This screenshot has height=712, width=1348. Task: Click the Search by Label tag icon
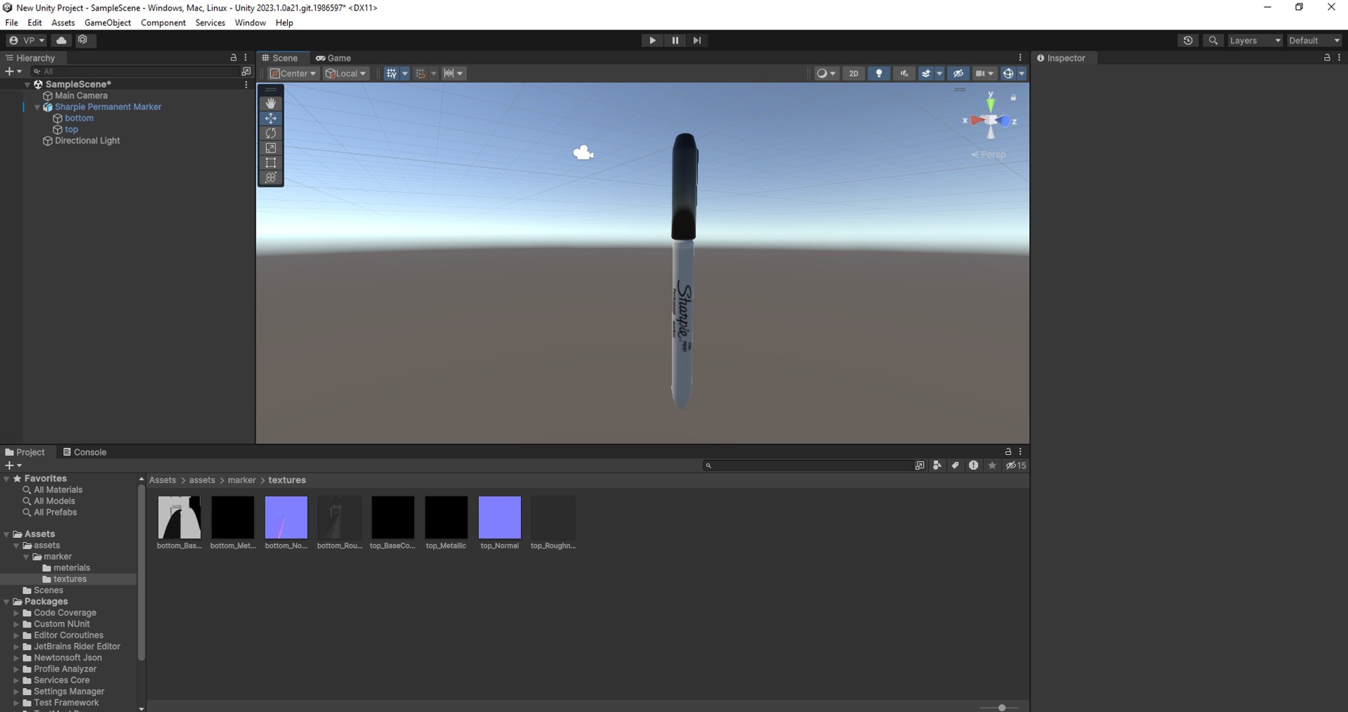[955, 465]
